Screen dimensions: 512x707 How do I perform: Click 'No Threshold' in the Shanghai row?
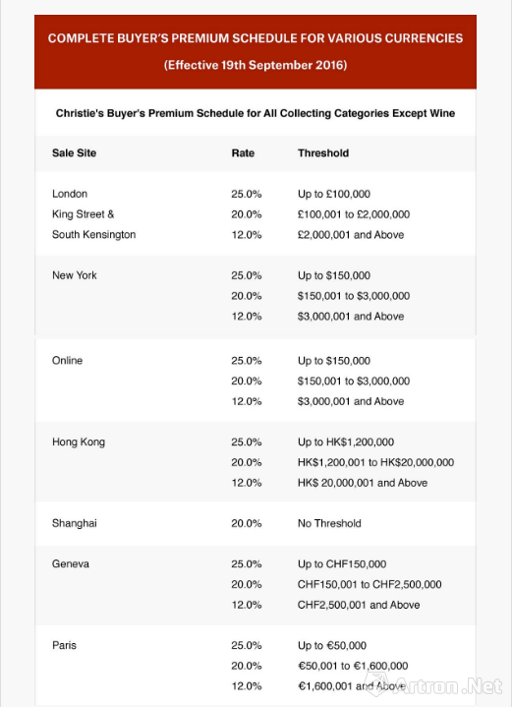coord(329,523)
